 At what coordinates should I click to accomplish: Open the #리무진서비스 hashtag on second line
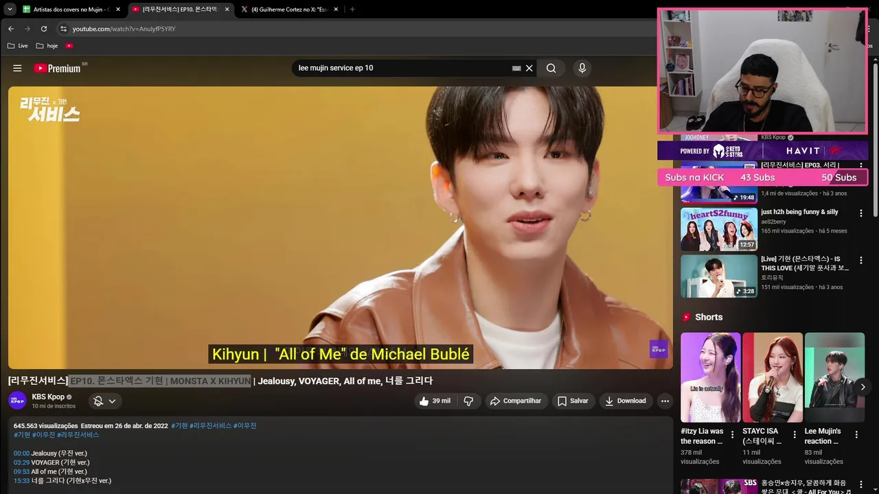pos(78,435)
